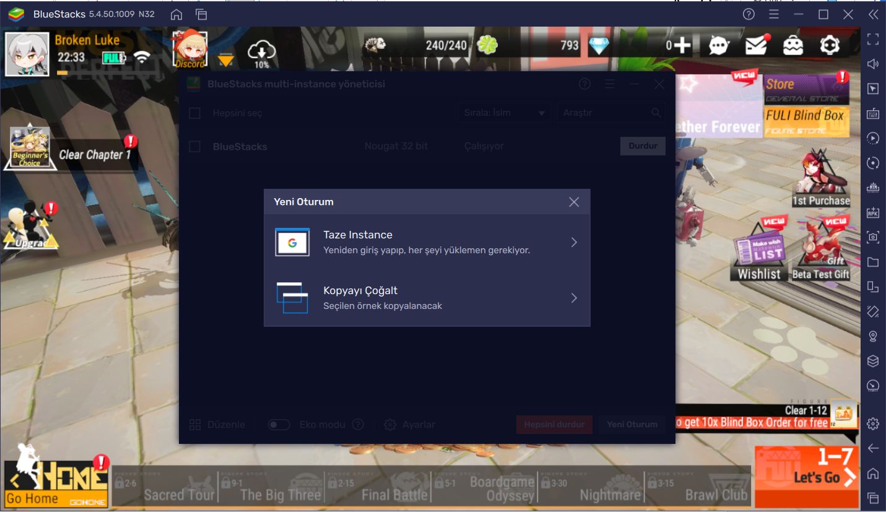886x512 pixels.
Task: Open recent apps icon in sidebar
Action: click(873, 498)
